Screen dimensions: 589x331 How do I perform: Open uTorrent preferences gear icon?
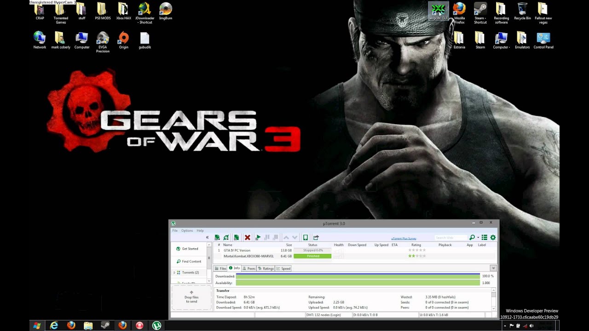[x=493, y=238]
